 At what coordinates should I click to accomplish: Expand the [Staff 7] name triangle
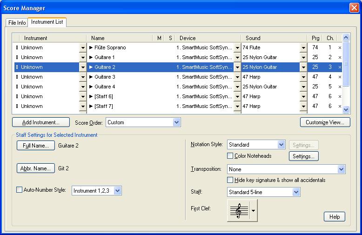pos(91,106)
